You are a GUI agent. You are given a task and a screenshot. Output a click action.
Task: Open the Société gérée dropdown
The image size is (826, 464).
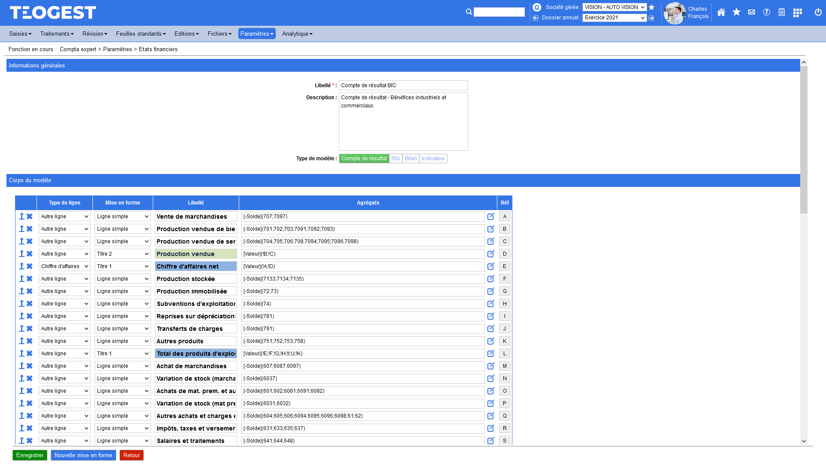615,7
